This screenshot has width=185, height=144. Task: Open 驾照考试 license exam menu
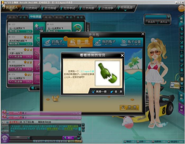coord(68,8)
